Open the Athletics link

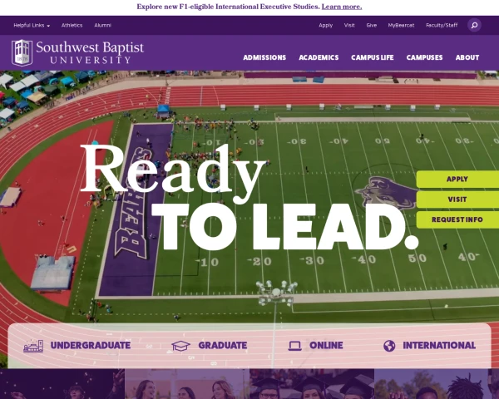click(x=72, y=25)
